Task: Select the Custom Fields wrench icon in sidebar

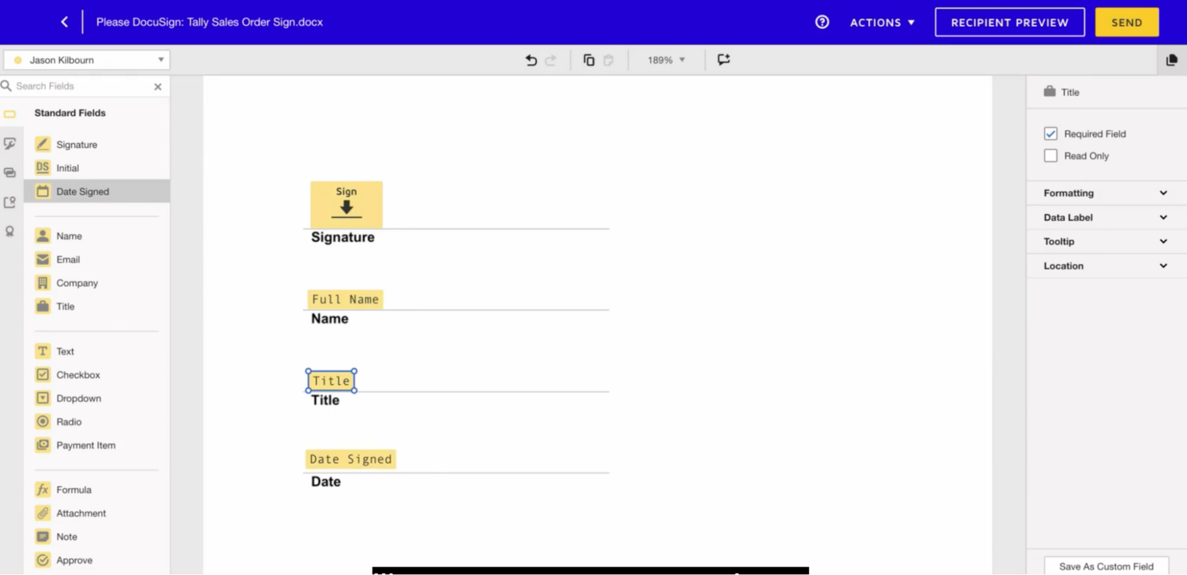Action: (10, 143)
